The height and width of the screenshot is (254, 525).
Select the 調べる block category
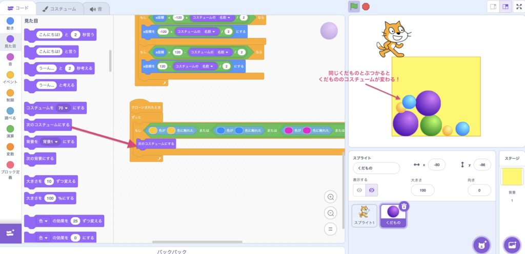(10, 114)
